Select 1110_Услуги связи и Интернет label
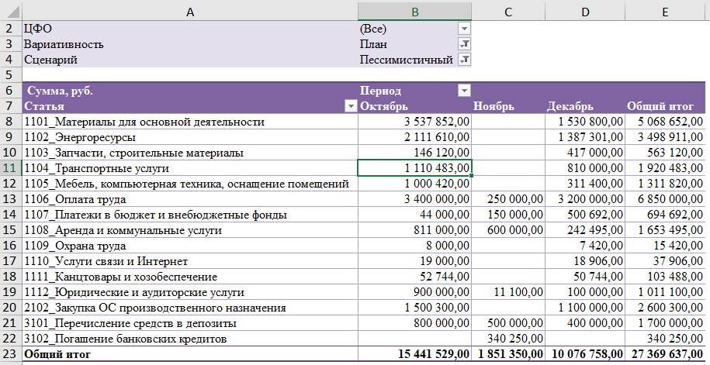 (x=190, y=261)
